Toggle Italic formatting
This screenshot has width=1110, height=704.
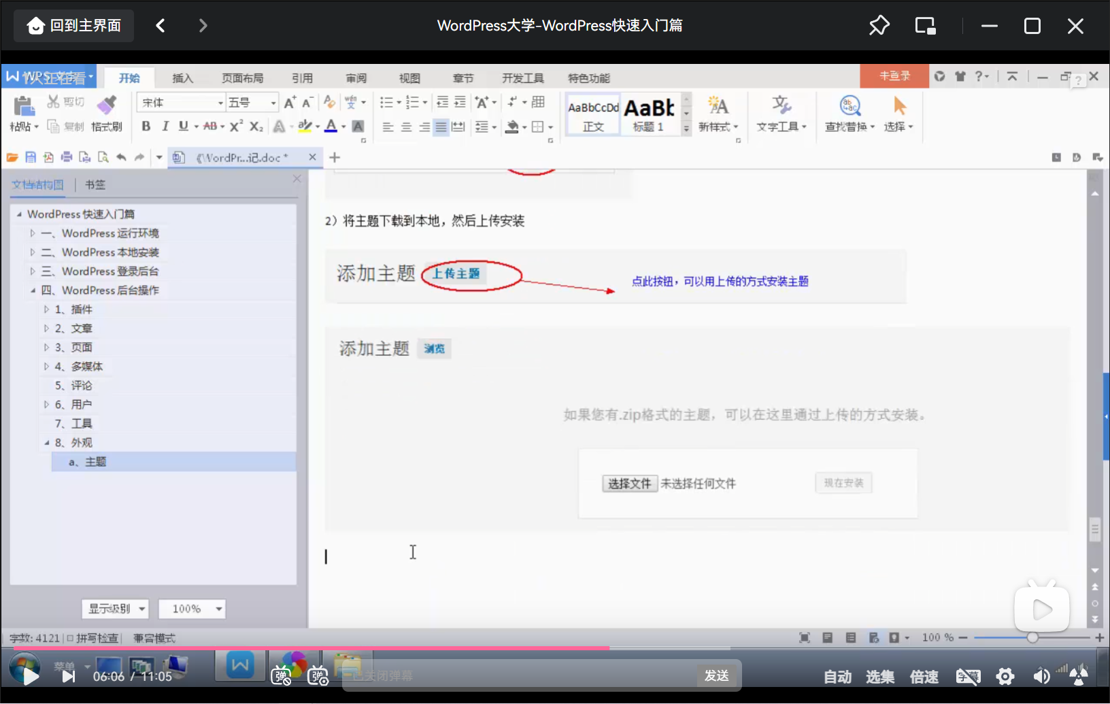click(165, 126)
